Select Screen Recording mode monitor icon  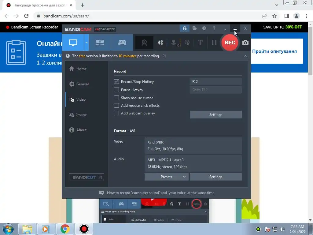coord(73,43)
